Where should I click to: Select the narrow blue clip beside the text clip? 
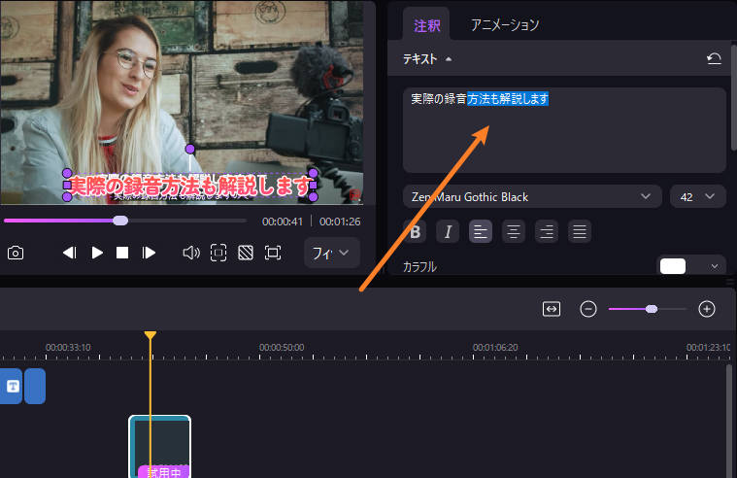point(35,387)
